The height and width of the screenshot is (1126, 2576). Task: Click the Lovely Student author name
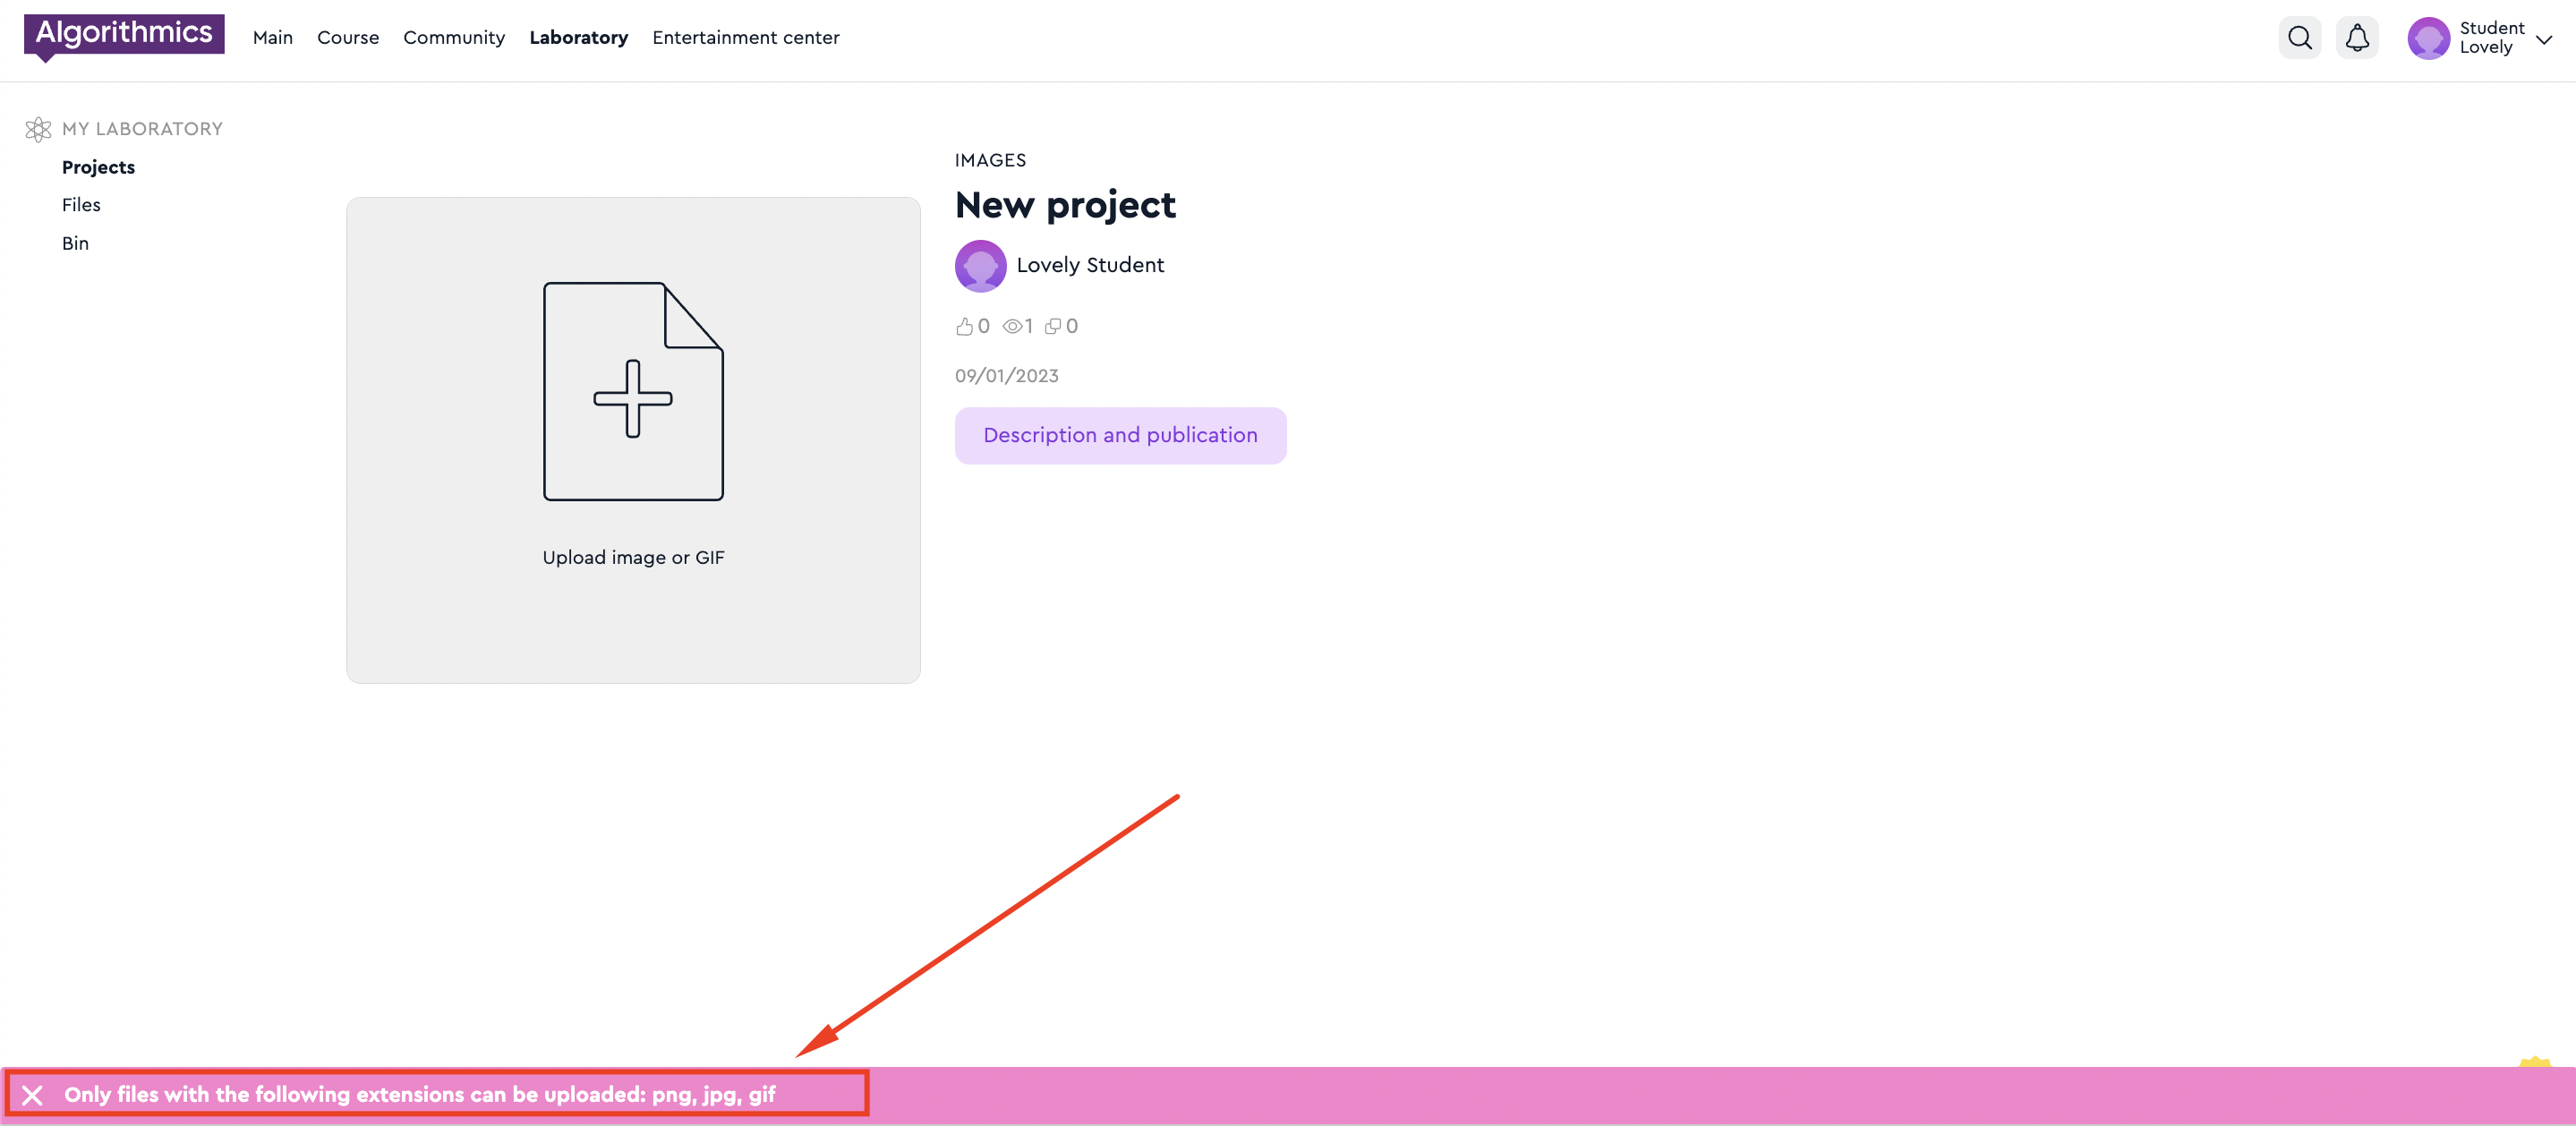pyautogui.click(x=1089, y=265)
